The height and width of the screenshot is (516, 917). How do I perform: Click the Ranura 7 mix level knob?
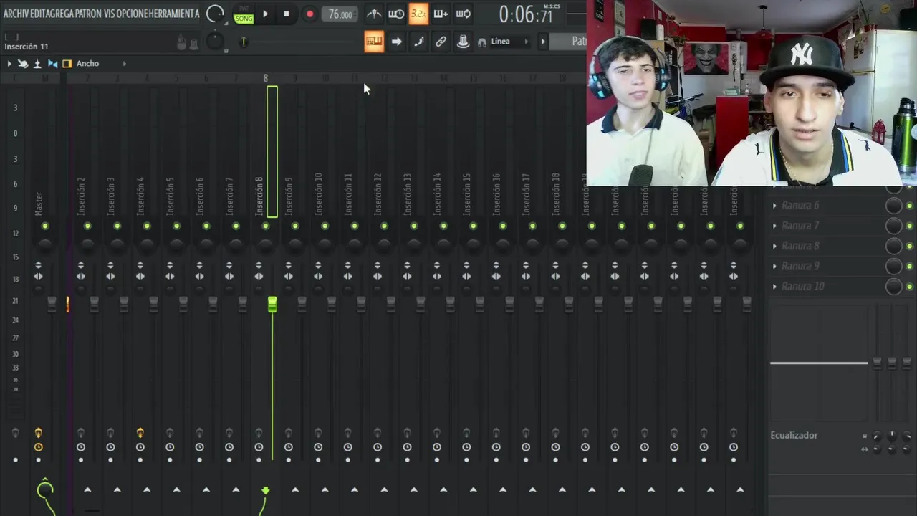coord(893,226)
